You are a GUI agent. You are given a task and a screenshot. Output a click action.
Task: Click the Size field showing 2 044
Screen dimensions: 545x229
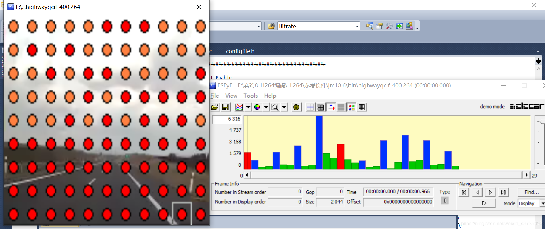point(330,202)
